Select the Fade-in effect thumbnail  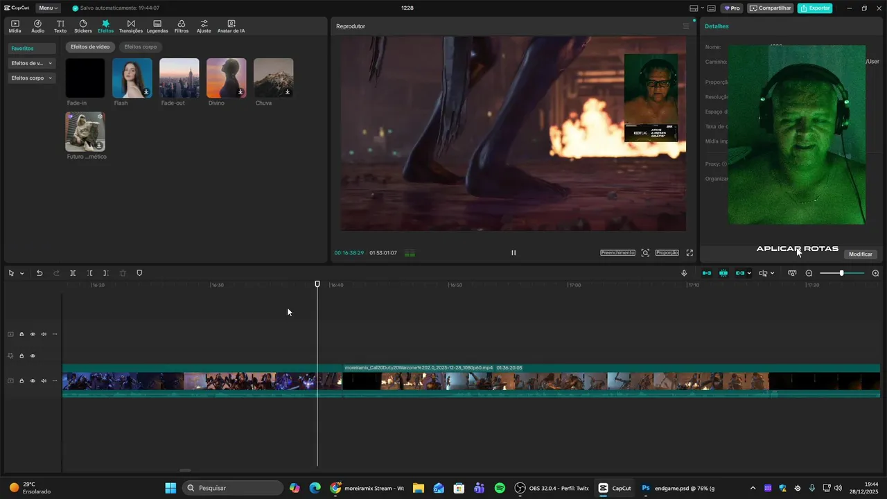click(85, 78)
